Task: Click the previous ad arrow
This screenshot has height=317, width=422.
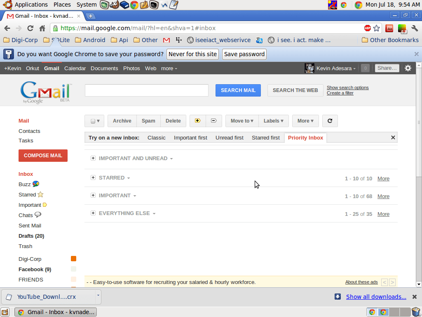Action: pos(384,282)
